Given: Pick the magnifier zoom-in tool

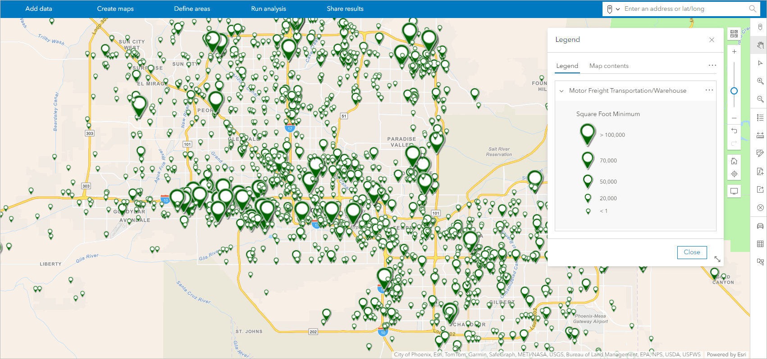Looking at the screenshot, I should tap(760, 81).
